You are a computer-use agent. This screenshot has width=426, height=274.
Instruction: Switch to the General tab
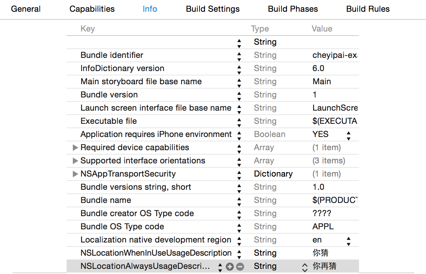26,9
